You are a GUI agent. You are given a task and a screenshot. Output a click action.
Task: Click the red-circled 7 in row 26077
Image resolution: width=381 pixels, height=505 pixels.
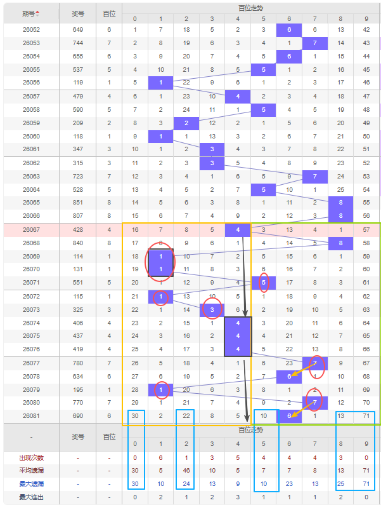[x=314, y=363]
